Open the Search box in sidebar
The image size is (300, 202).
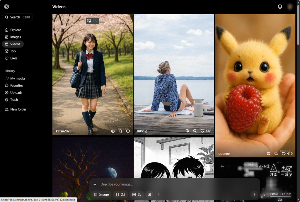[x=17, y=17]
